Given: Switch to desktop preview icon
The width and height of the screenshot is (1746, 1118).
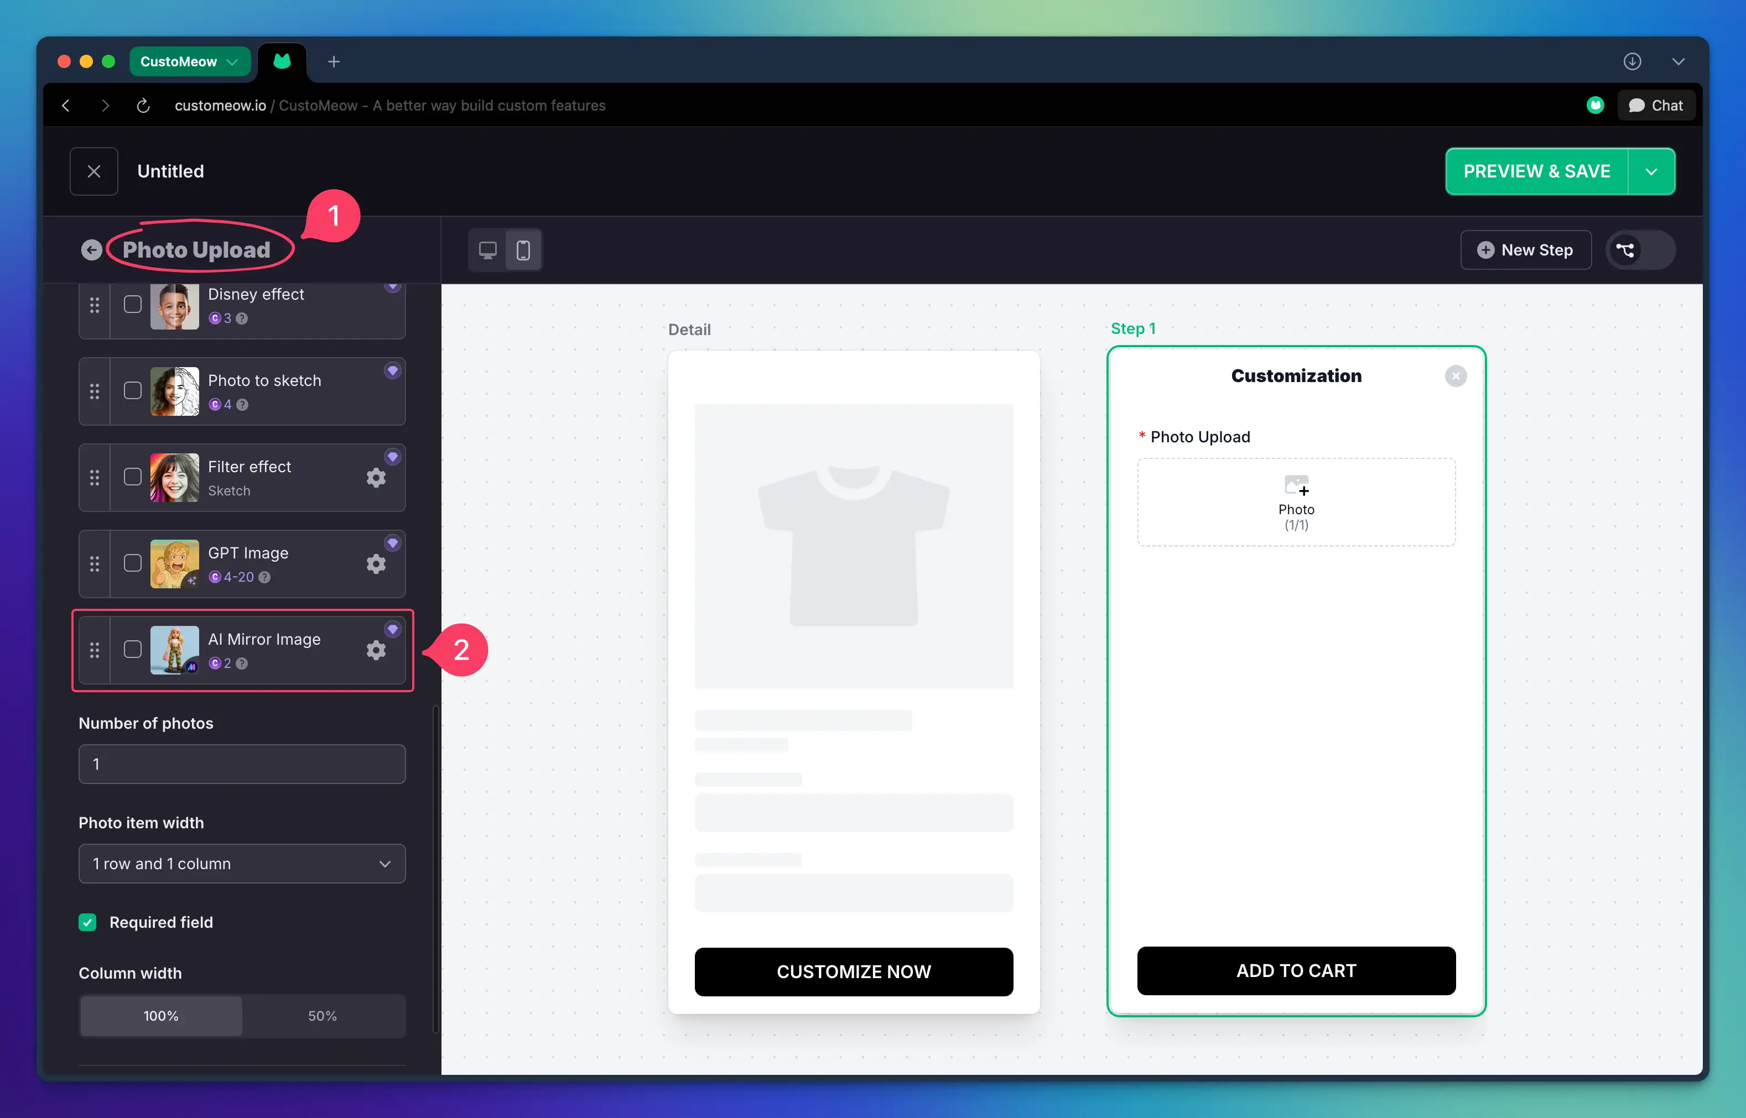Looking at the screenshot, I should click(x=487, y=250).
